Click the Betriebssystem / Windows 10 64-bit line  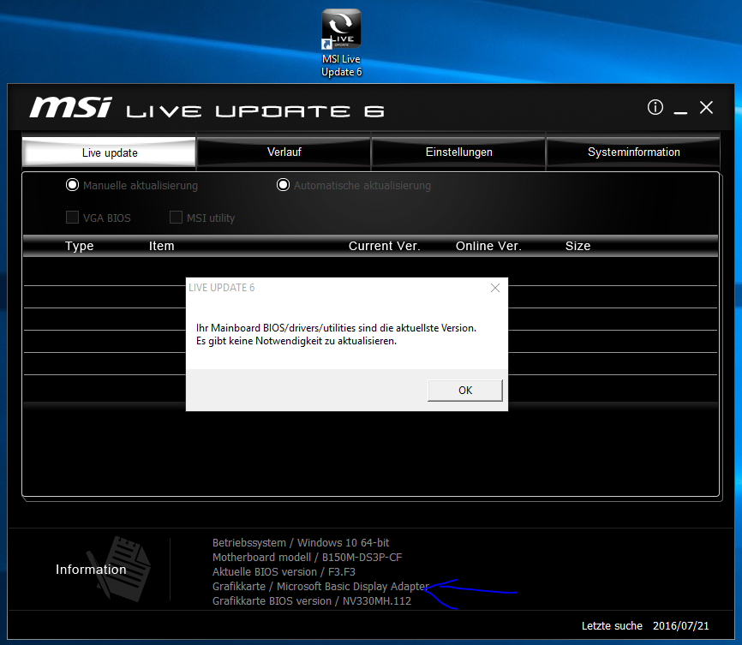click(301, 543)
